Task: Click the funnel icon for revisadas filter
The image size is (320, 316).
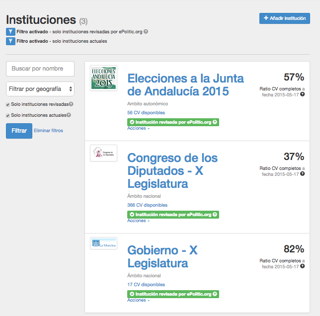Action: (x=10, y=32)
